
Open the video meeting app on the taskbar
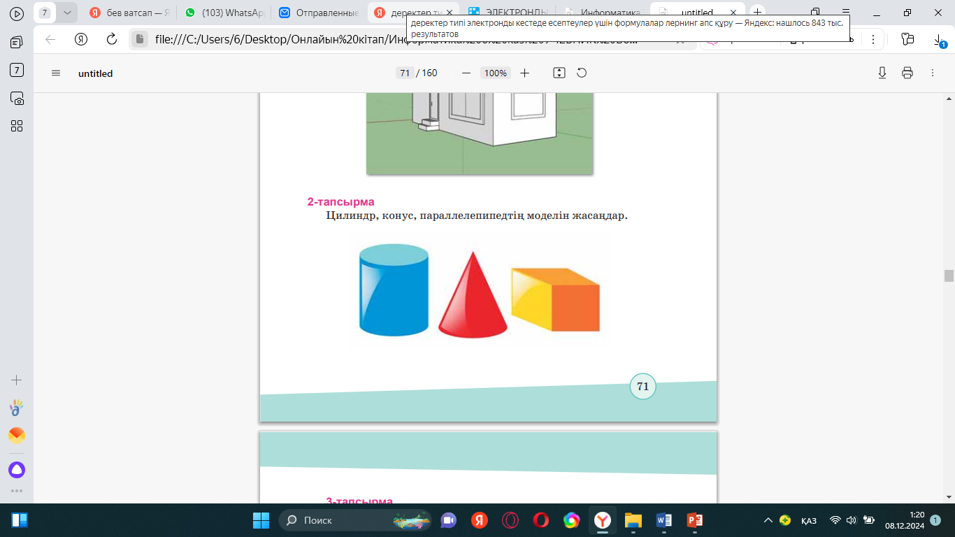point(448,520)
